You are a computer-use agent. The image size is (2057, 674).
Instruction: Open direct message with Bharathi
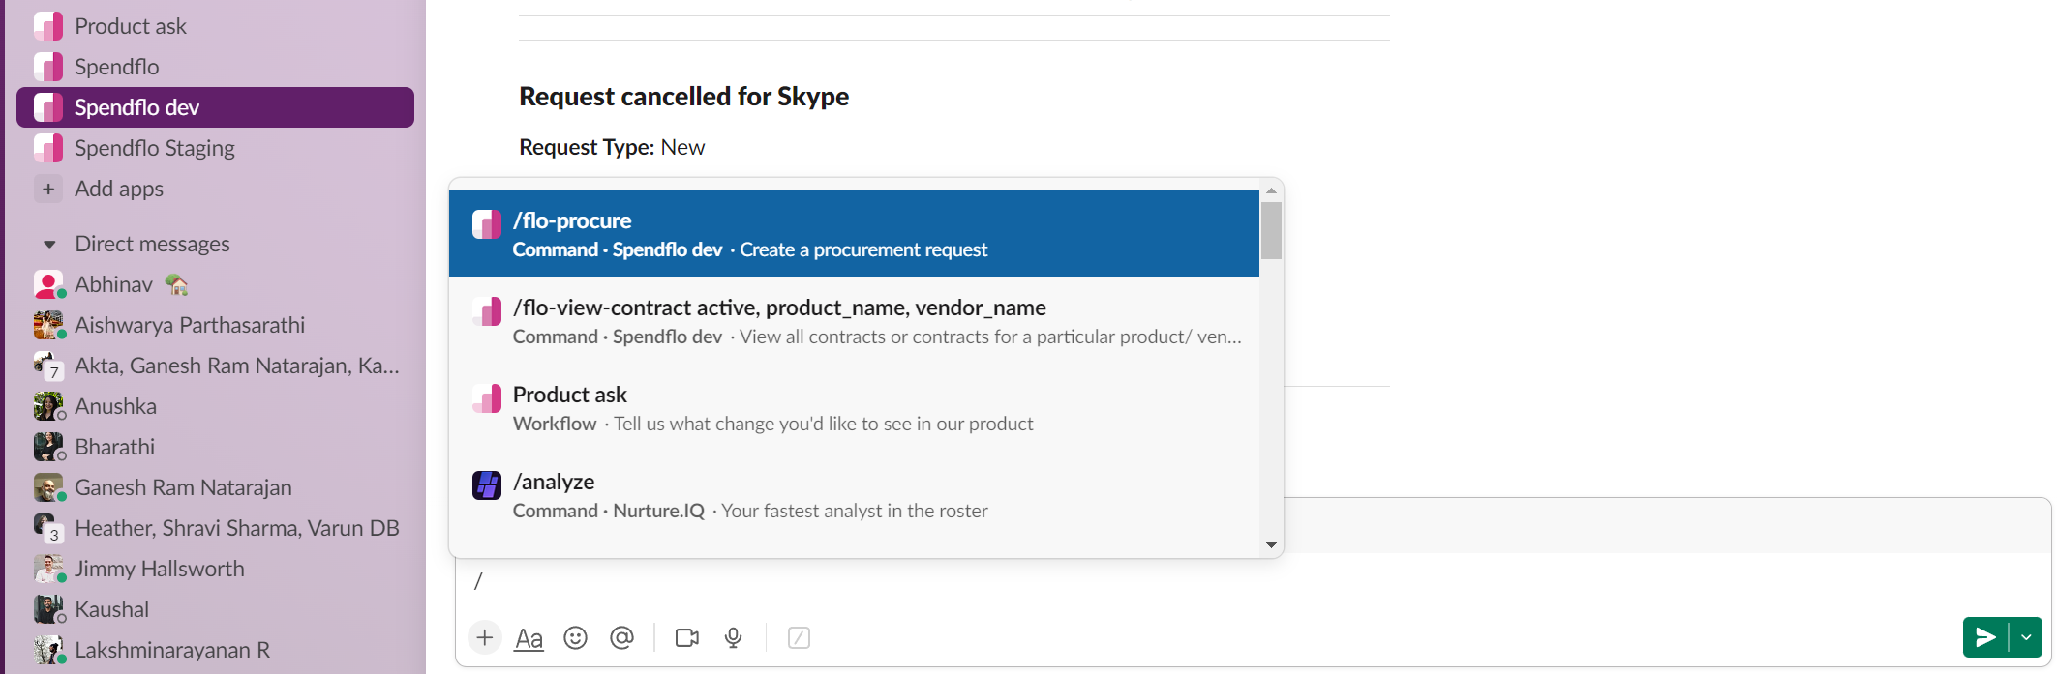(215, 447)
